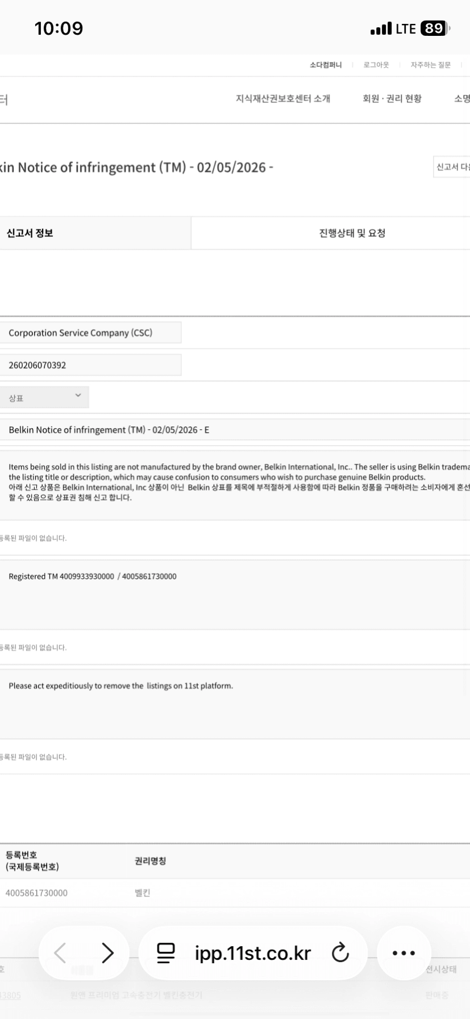The width and height of the screenshot is (470, 1019).
Task: Switch to 신고서 정보 tab
Action: pos(95,233)
